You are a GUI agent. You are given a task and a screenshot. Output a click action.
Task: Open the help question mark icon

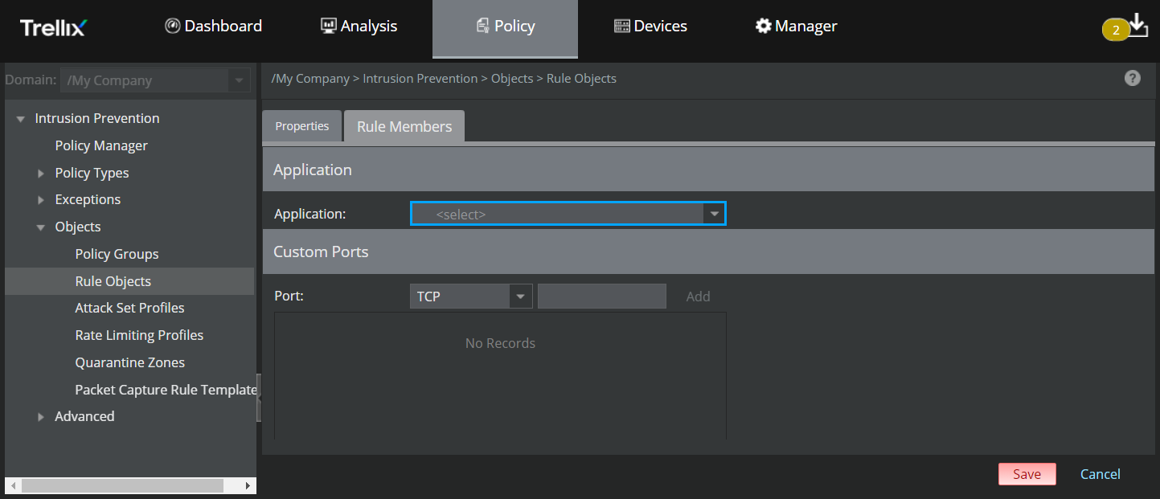click(x=1133, y=78)
